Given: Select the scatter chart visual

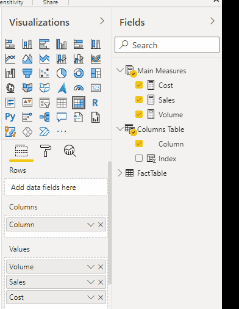Looking at the screenshot, I should [x=45, y=73].
